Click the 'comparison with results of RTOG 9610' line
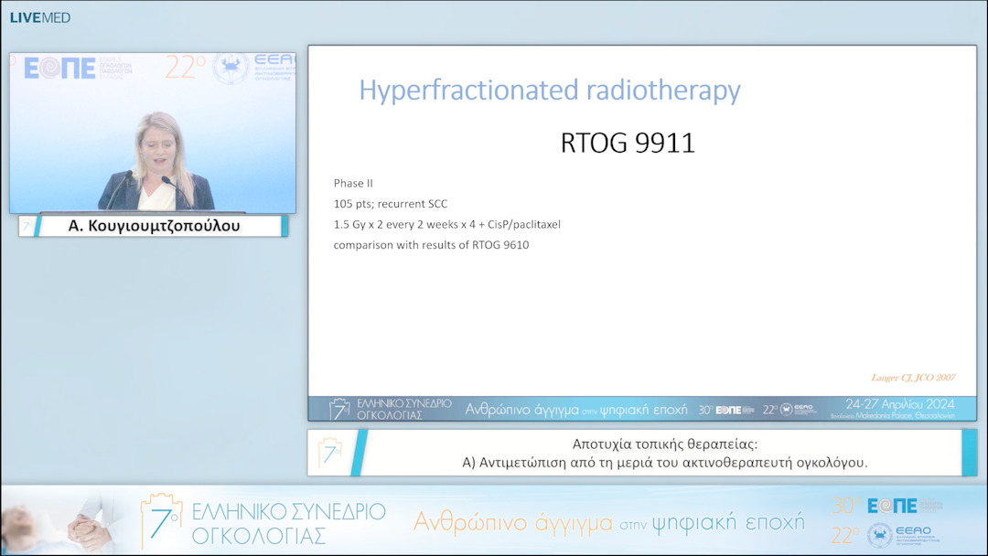 tap(431, 244)
